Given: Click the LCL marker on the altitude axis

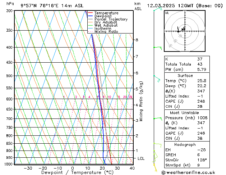Looking at the screenshot, I should tap(141, 158).
